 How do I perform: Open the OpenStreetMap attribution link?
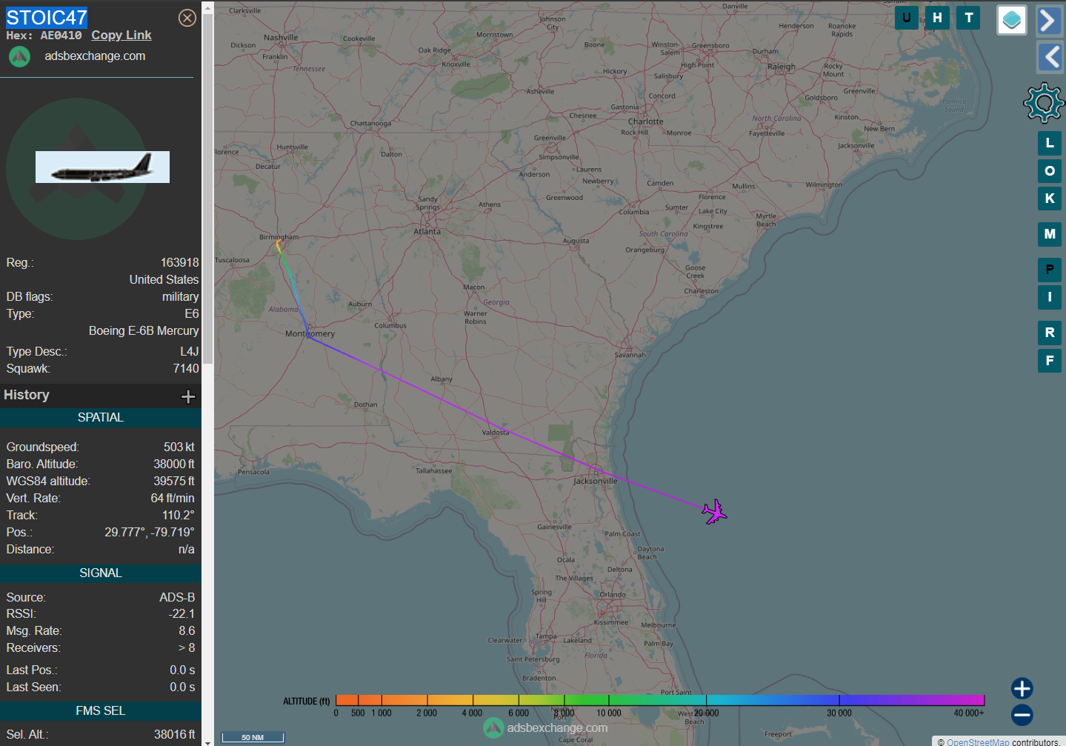pos(978,742)
